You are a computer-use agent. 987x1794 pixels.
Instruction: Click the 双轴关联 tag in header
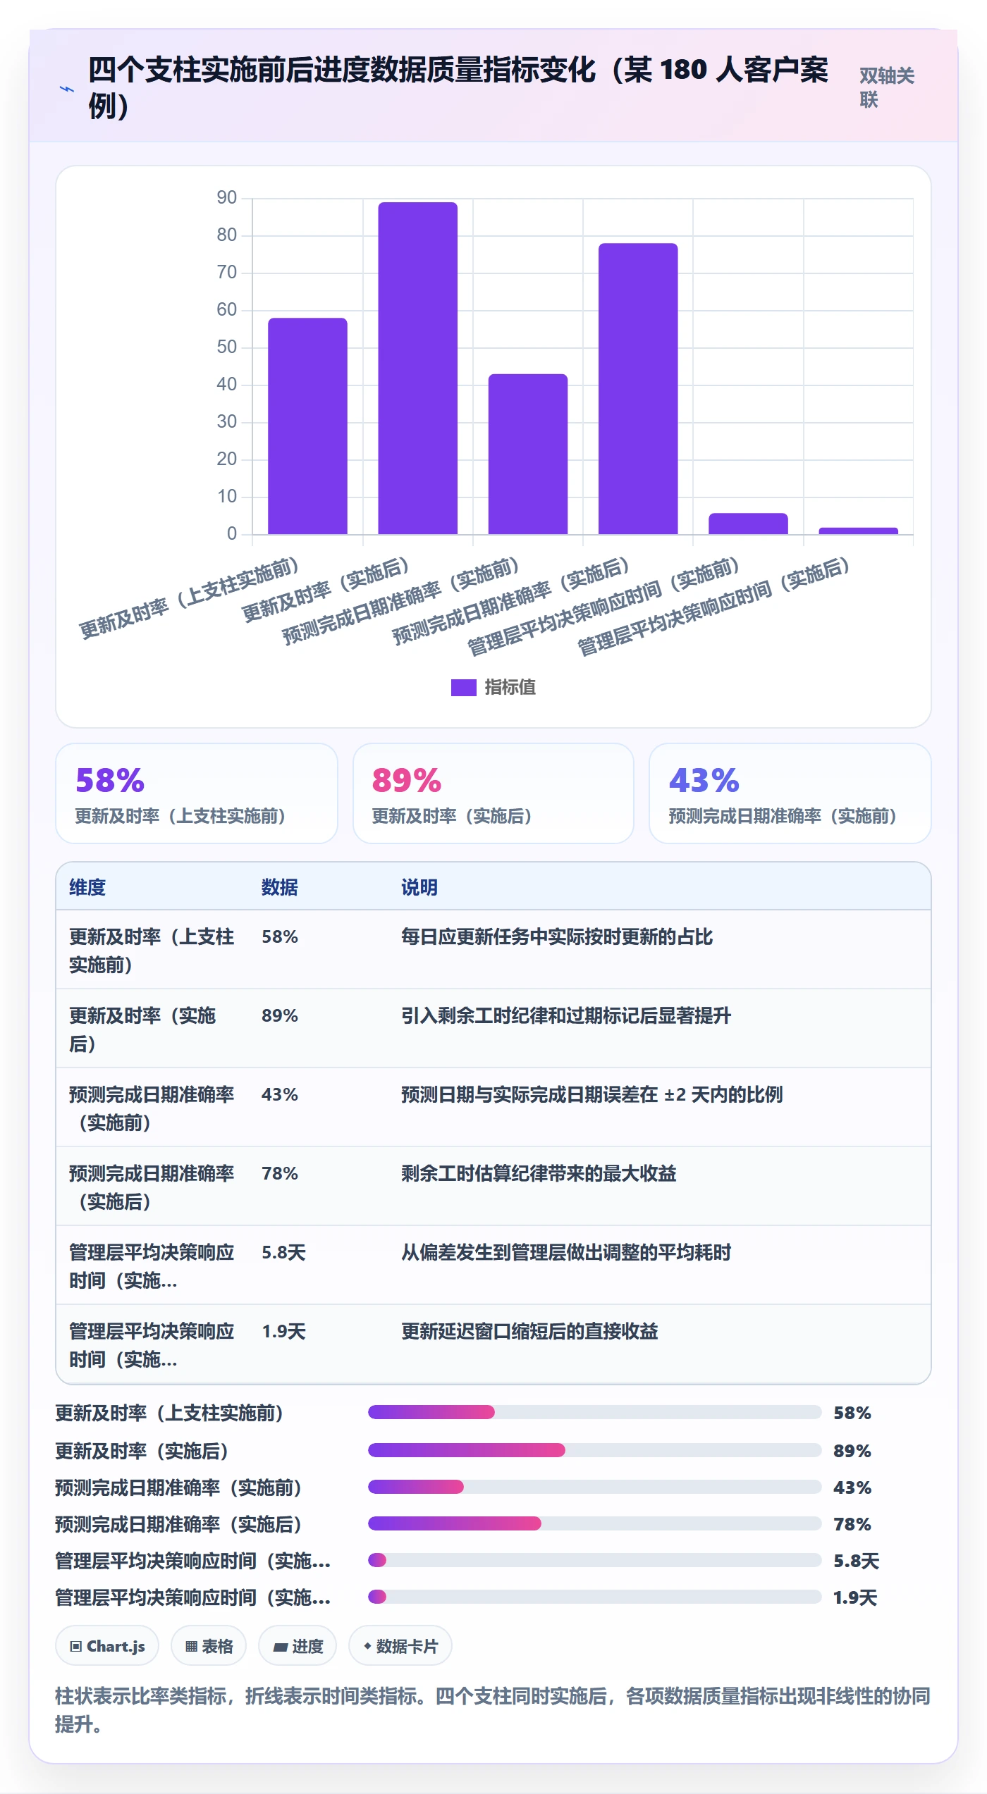click(x=887, y=87)
